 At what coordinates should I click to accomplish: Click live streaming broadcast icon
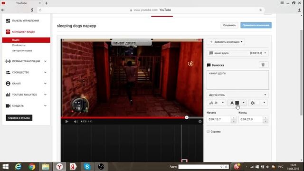(8, 61)
